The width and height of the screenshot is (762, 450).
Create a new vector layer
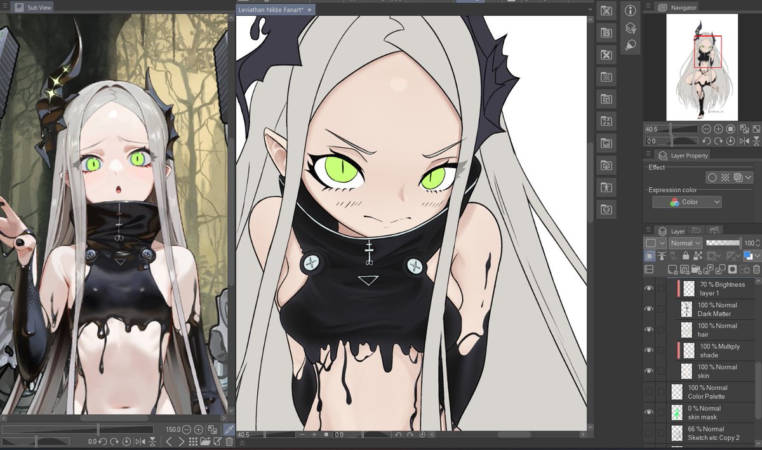(x=685, y=270)
